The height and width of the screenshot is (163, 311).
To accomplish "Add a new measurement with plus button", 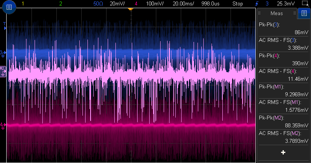I will (283, 152).
